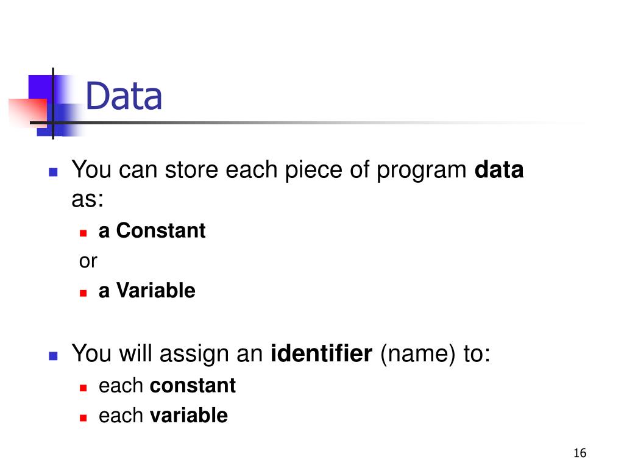Click the red bullet next to "a Constant"
This screenshot has width=624, height=468.
83,233
